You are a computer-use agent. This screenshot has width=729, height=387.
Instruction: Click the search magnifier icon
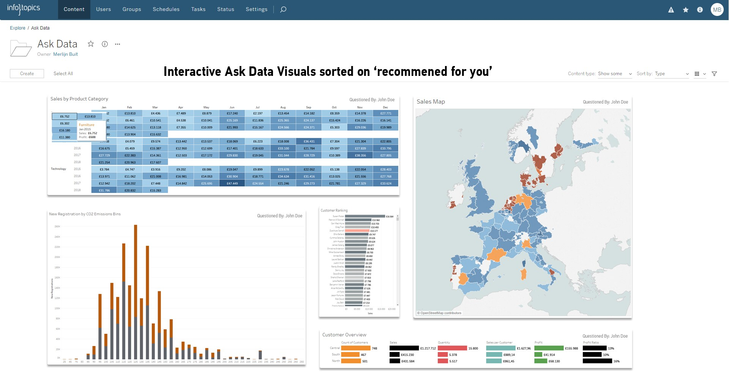click(283, 9)
